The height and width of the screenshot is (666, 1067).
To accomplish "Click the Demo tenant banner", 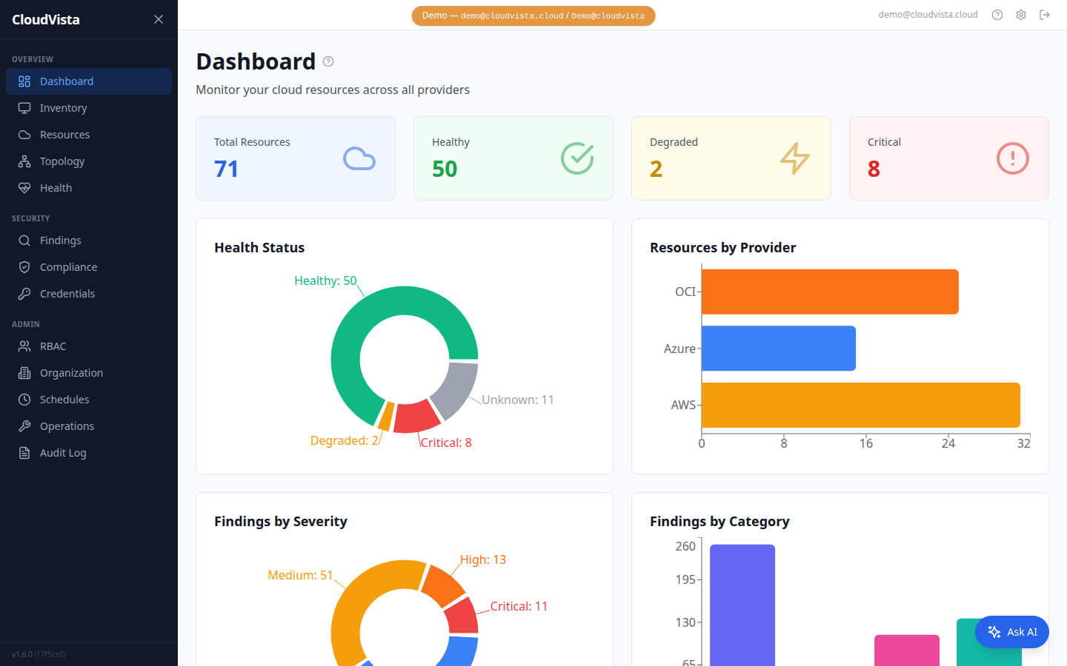I will [533, 15].
